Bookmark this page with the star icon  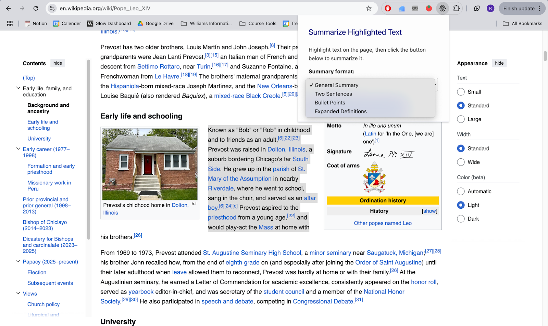369,9
